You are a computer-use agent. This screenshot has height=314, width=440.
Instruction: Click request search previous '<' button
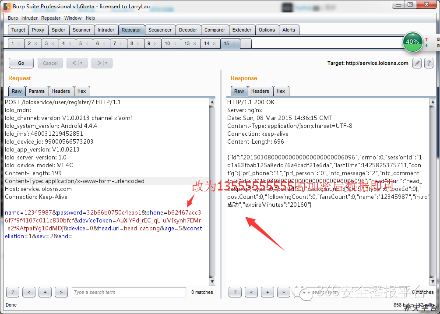[x=29, y=292]
